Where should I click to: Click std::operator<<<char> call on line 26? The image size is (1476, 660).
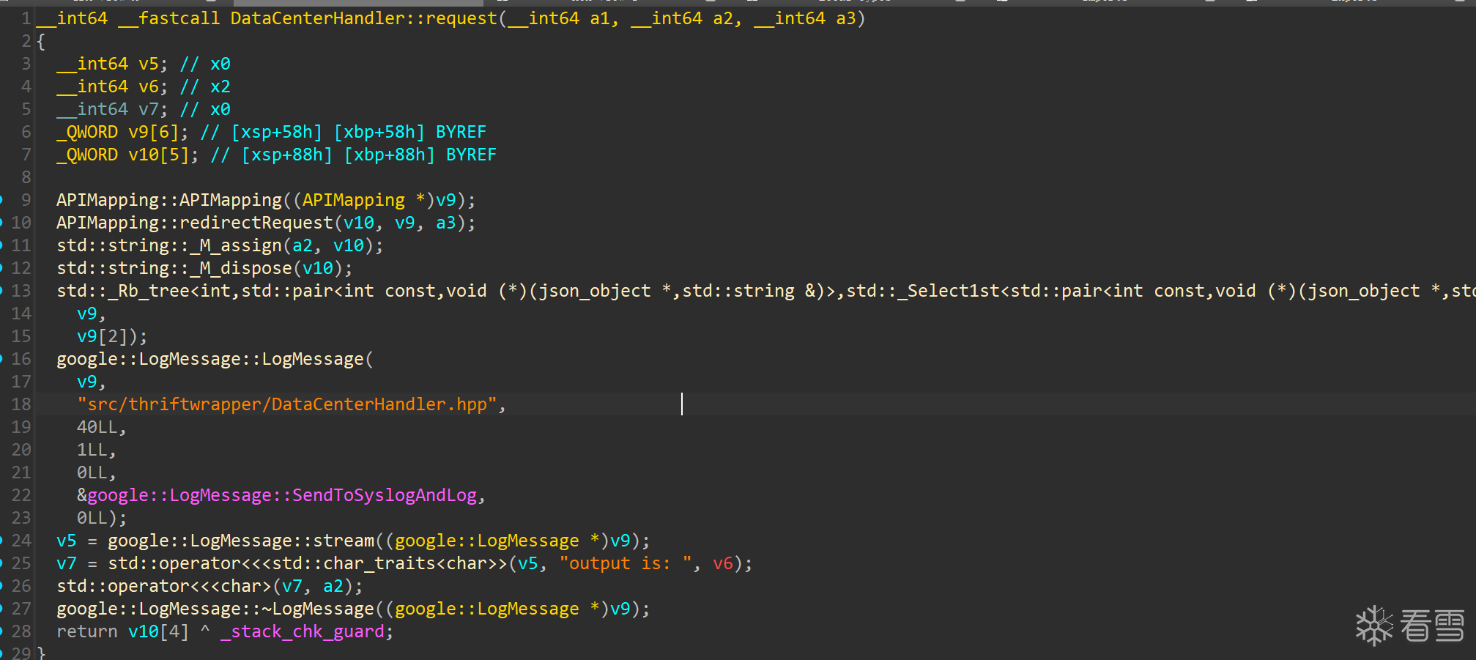tap(164, 586)
